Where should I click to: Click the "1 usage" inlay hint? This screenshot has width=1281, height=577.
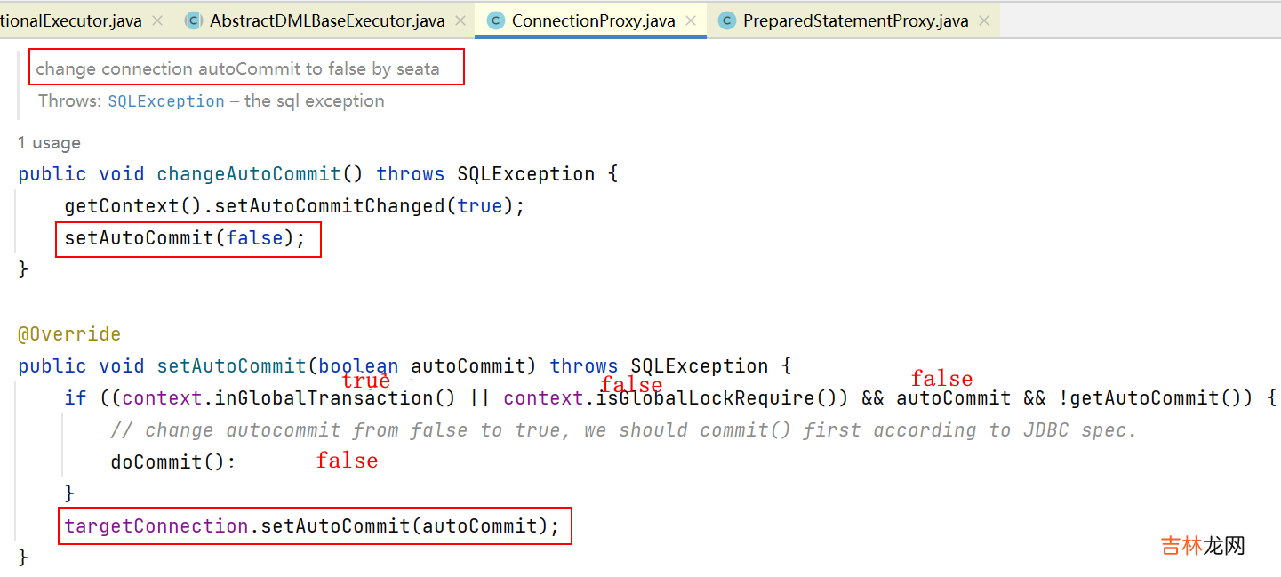coord(49,142)
